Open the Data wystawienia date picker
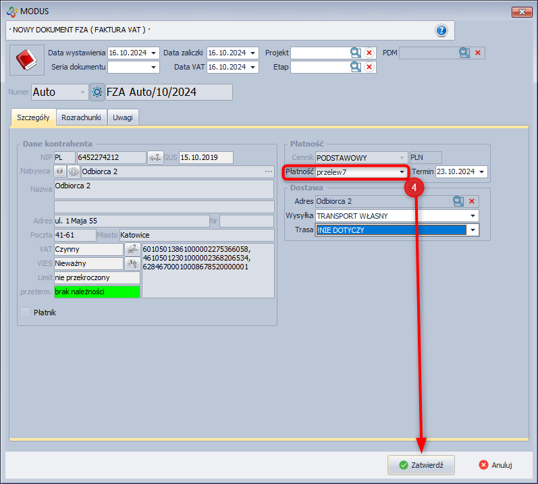Image resolution: width=538 pixels, height=484 pixels. [154, 53]
